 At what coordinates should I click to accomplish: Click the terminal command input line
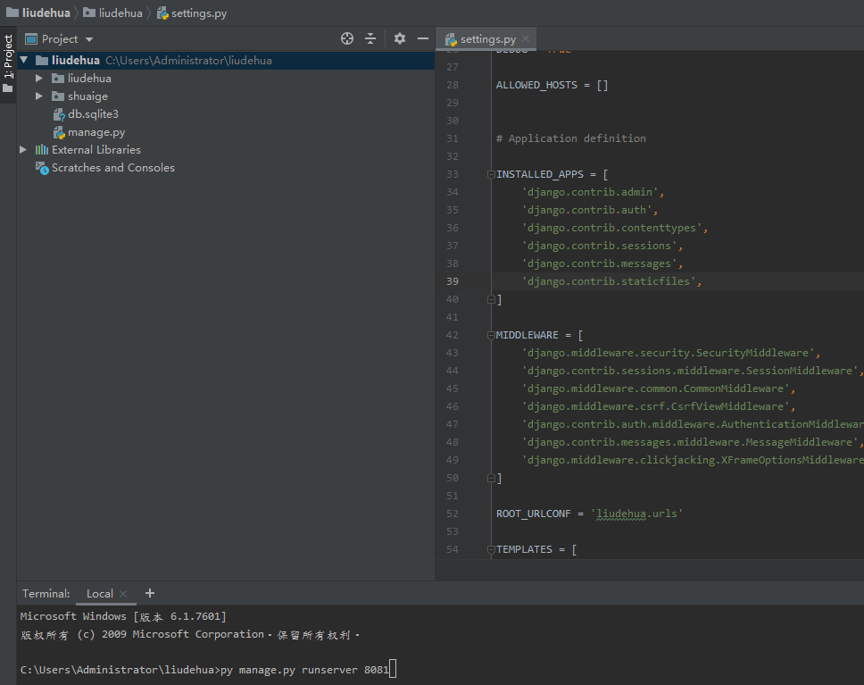(x=208, y=670)
